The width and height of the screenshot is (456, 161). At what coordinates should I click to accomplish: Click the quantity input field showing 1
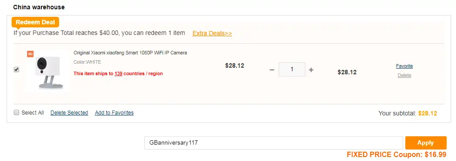(x=292, y=69)
